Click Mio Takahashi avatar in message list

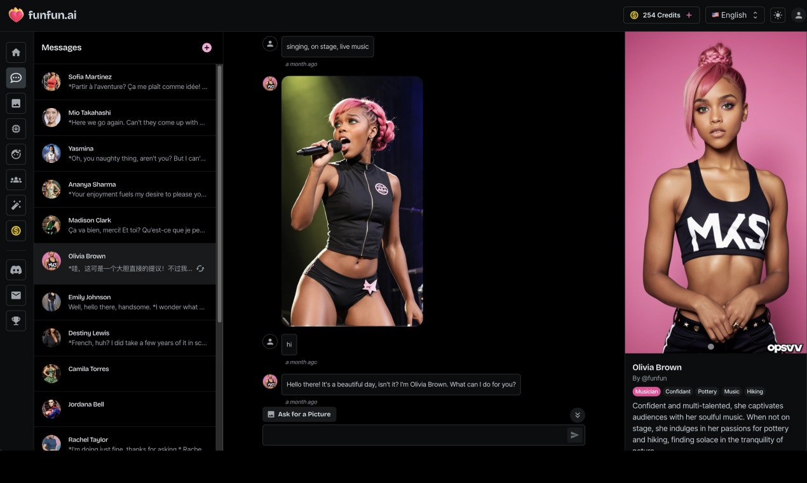[x=51, y=118]
